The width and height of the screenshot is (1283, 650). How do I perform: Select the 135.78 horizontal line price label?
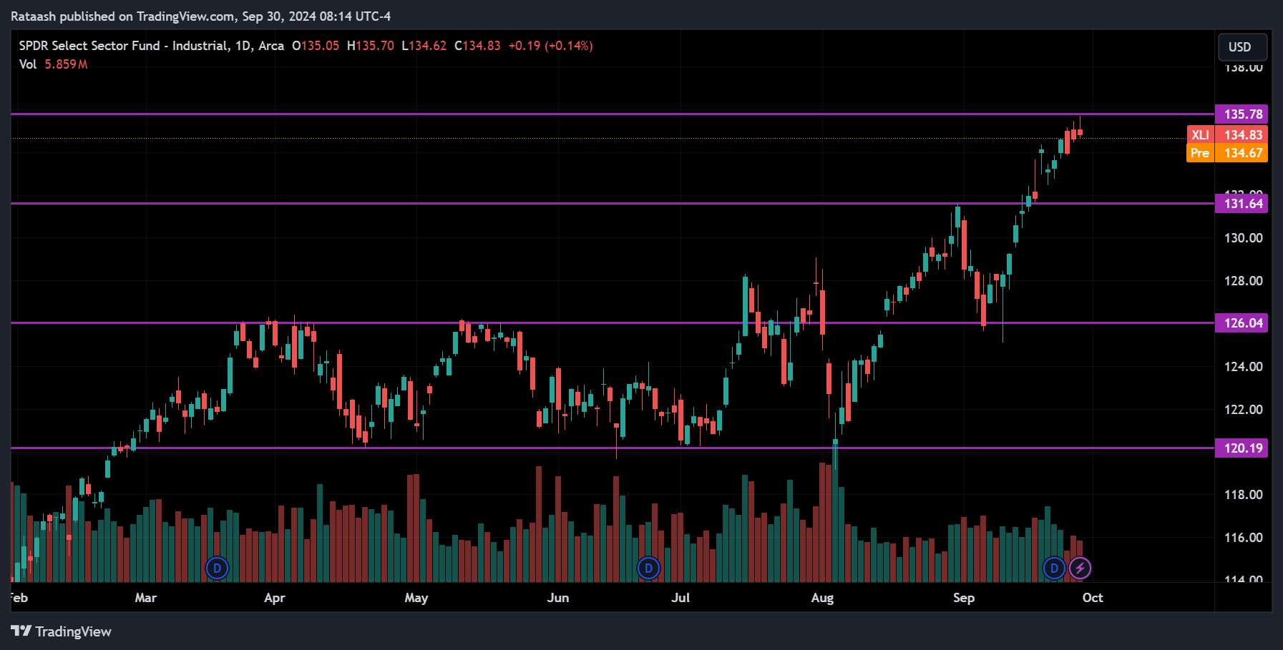(1241, 114)
